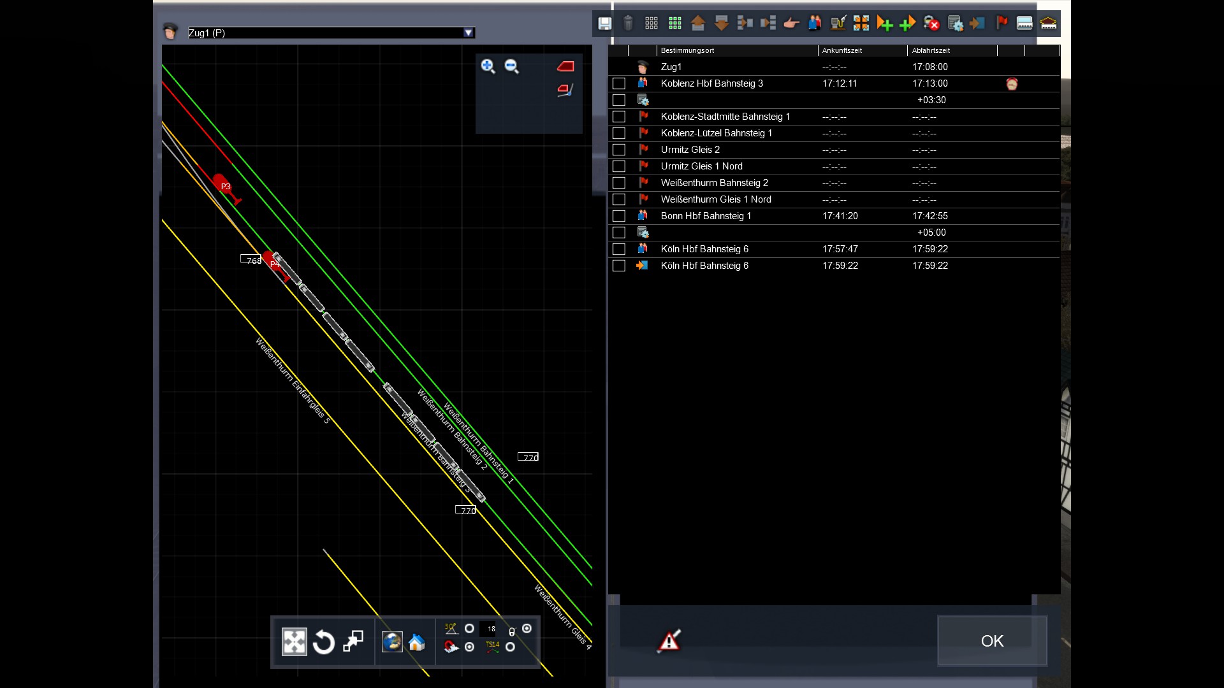Click the rotate tool arrow icon
1224x688 pixels.
[324, 642]
